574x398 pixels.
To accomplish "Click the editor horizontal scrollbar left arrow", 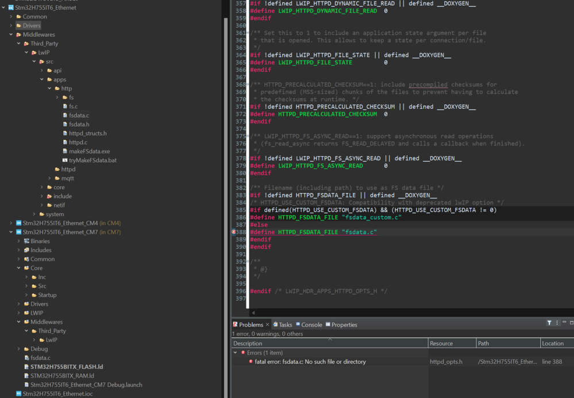I will [253, 313].
